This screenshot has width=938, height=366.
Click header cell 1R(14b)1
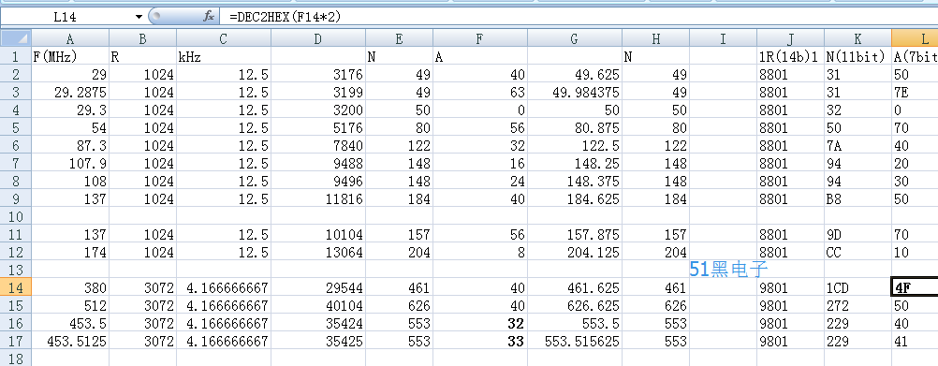[x=790, y=57]
